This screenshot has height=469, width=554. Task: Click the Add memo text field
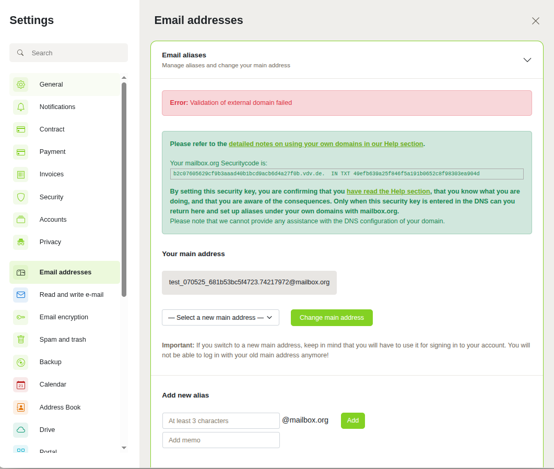pyautogui.click(x=221, y=440)
